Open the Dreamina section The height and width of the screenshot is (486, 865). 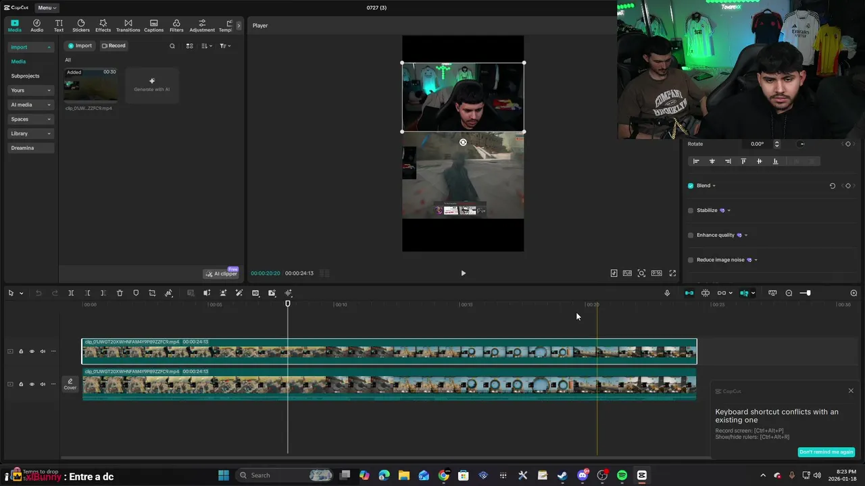[30, 148]
